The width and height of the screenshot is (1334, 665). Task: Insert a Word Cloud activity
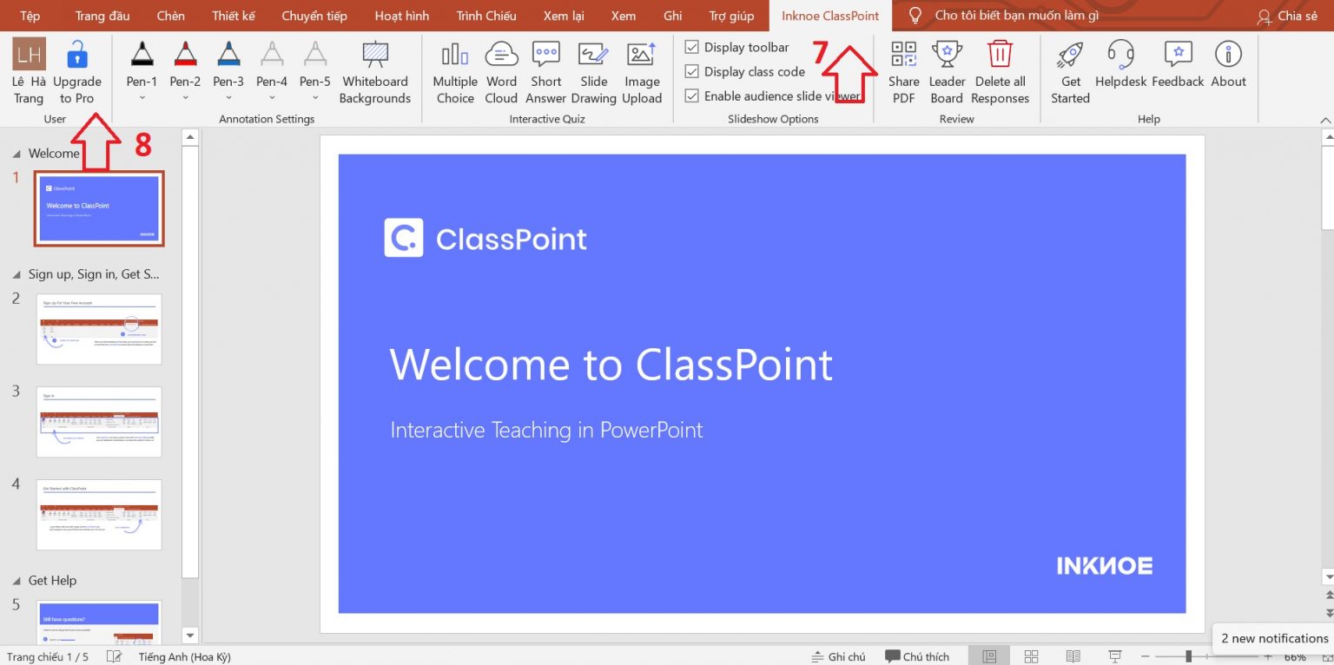(x=501, y=73)
